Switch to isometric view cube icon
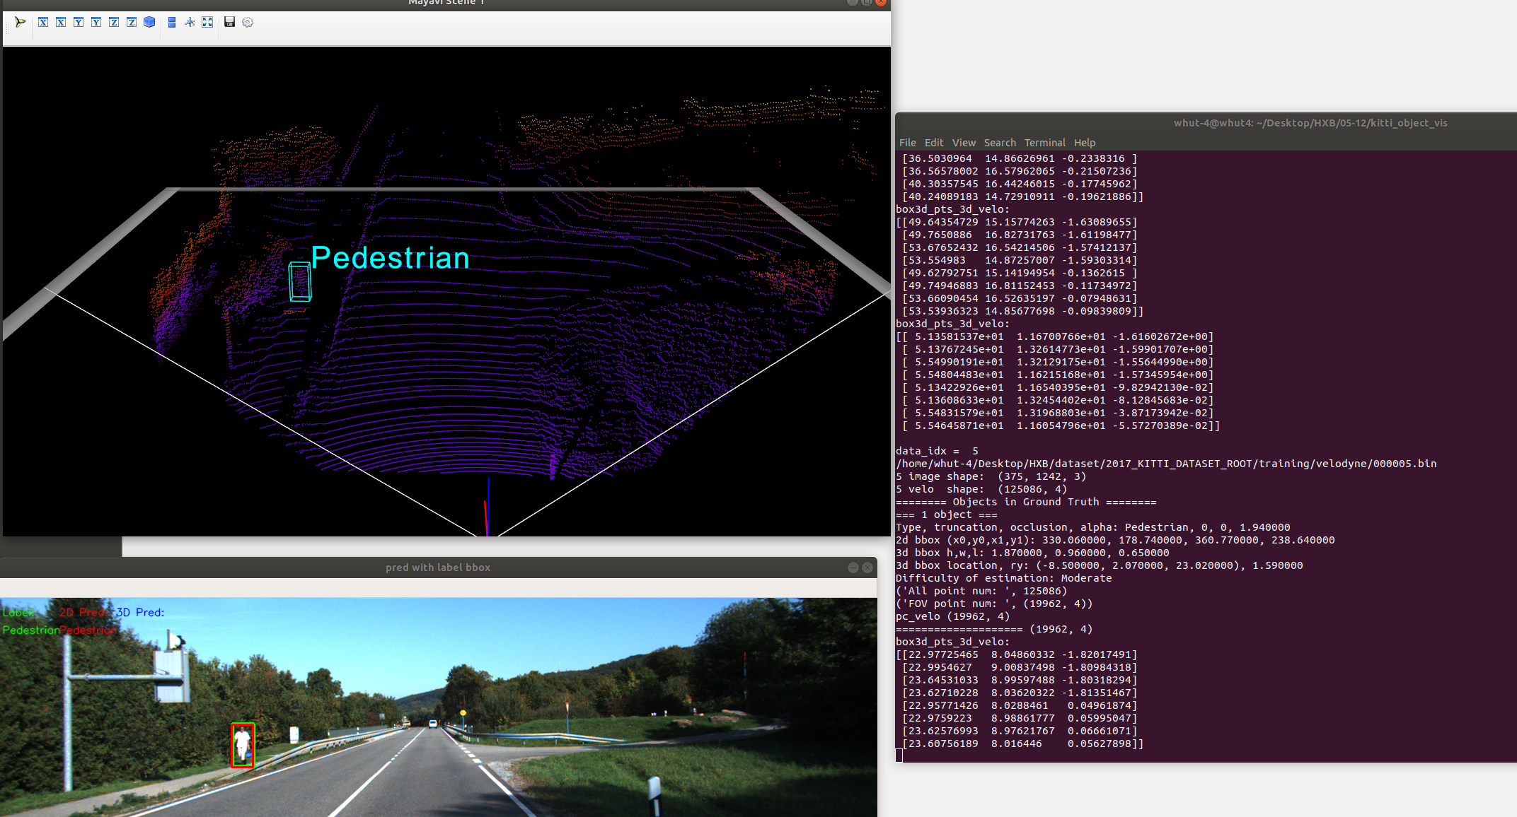This screenshot has width=1517, height=817. click(x=149, y=23)
